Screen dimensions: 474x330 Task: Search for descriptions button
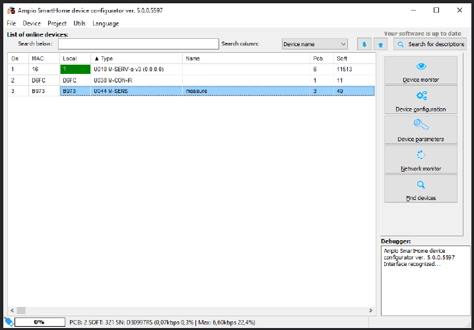(x=430, y=44)
